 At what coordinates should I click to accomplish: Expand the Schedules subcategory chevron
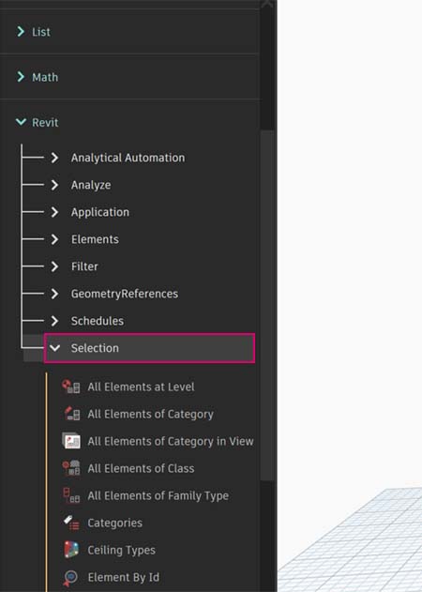54,321
